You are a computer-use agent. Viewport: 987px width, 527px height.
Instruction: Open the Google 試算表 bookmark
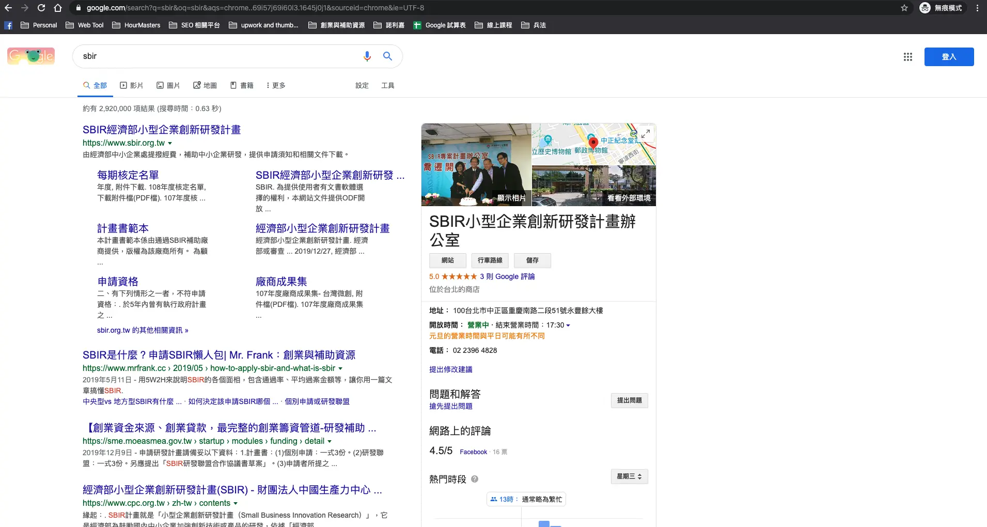coord(440,25)
